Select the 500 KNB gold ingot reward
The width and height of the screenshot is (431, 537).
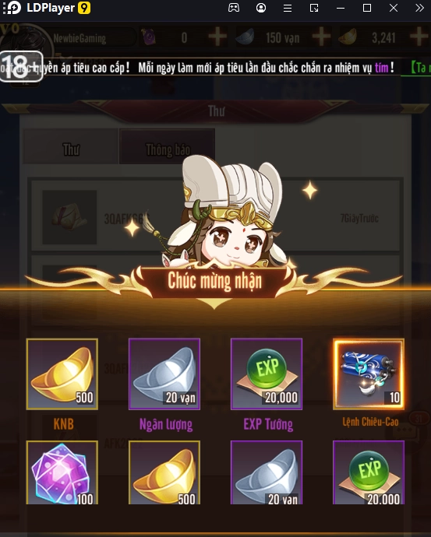[x=62, y=374]
